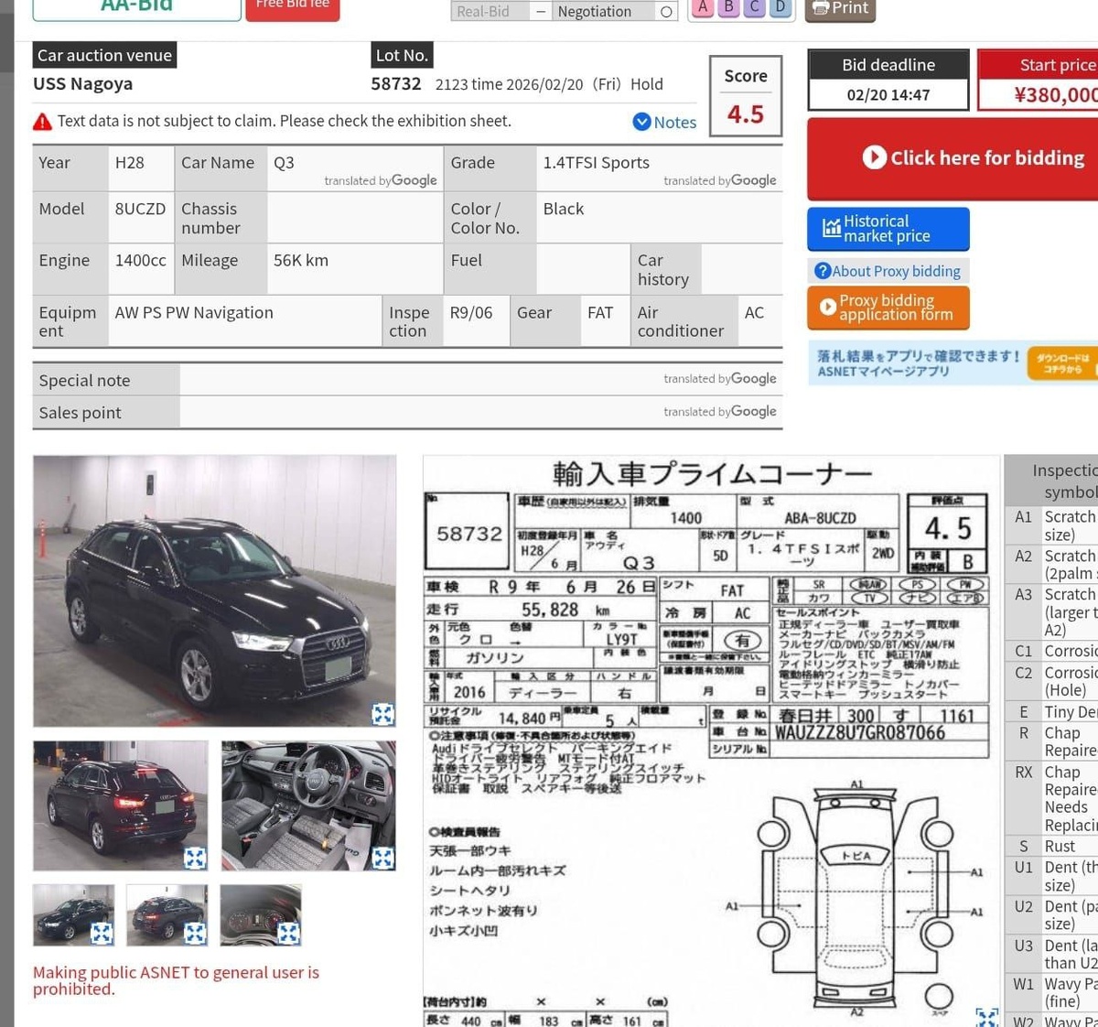
Task: Click the Sales point row
Action: [407, 413]
